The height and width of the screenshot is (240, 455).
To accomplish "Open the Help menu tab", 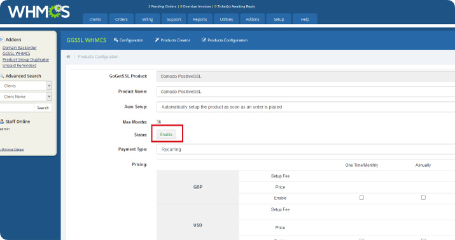I will pyautogui.click(x=305, y=19).
